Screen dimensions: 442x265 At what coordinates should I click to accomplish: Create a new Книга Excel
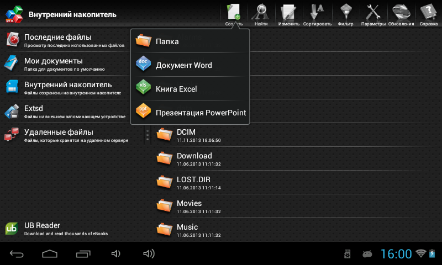(x=190, y=89)
